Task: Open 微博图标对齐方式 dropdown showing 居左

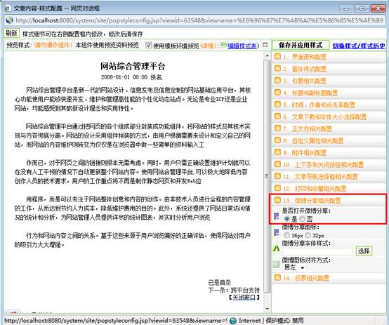Action: 294,267
